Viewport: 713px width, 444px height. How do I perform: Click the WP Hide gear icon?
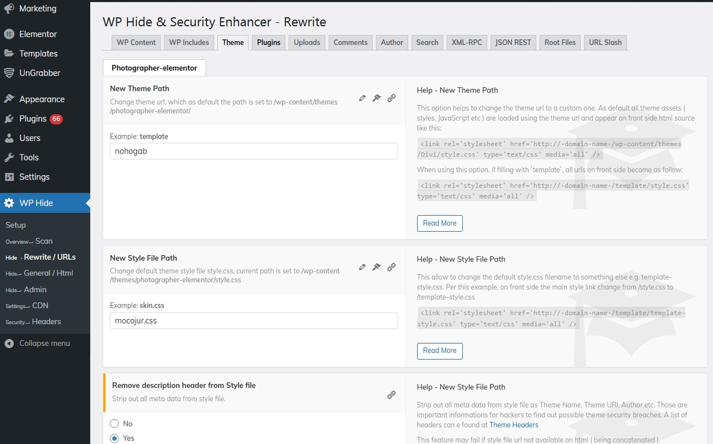coord(9,203)
